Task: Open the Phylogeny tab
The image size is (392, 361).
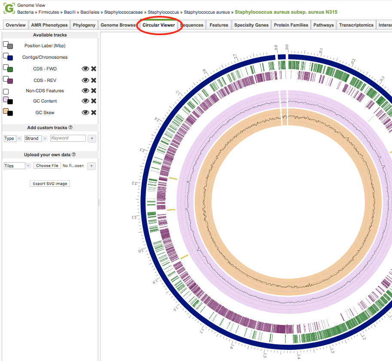Action: pos(84,25)
